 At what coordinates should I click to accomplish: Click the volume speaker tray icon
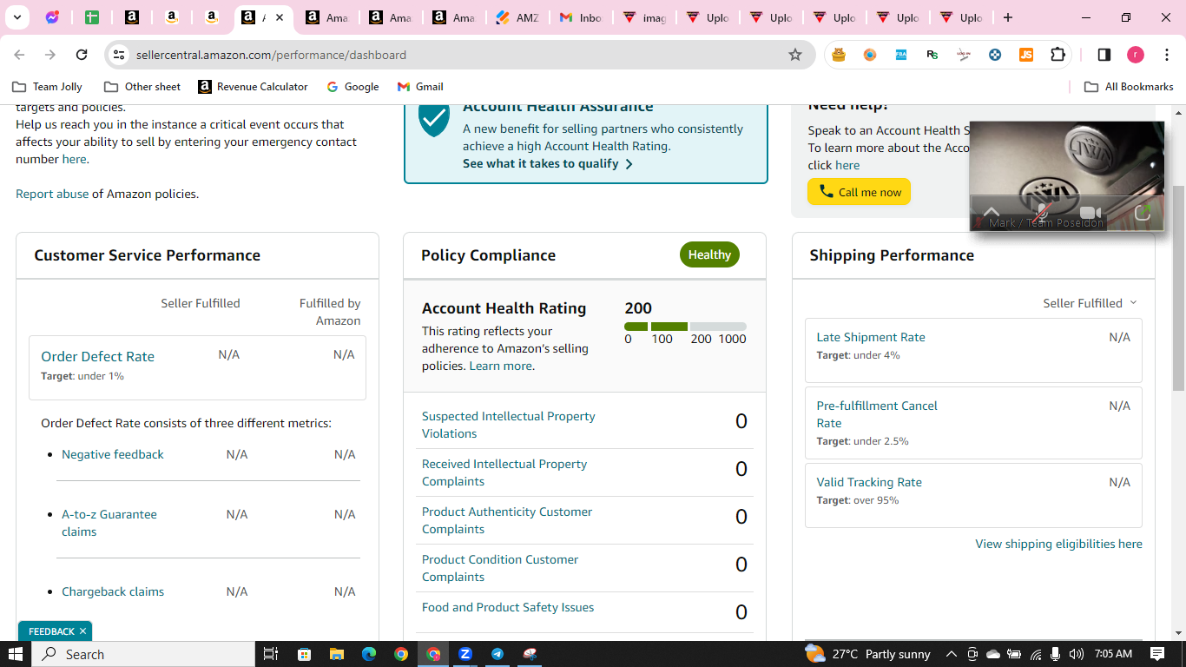(x=1077, y=654)
